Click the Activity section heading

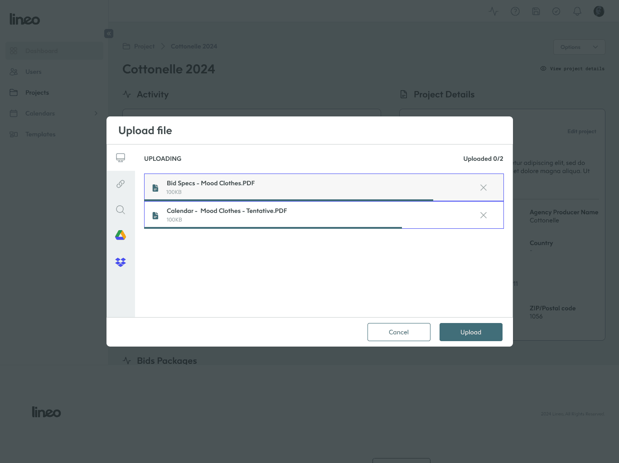(153, 94)
